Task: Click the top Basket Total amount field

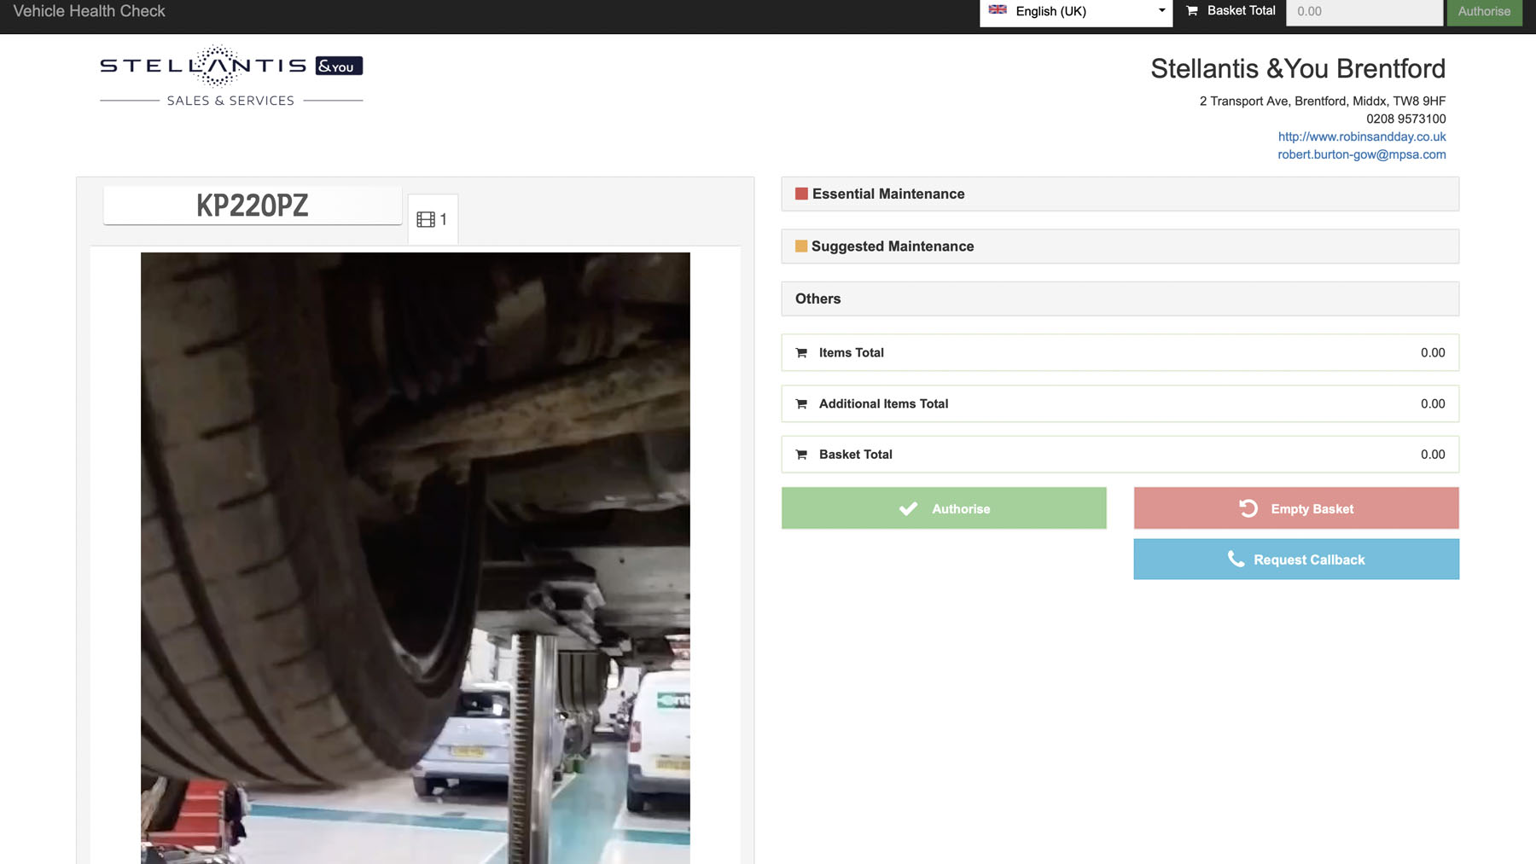Action: (x=1364, y=12)
